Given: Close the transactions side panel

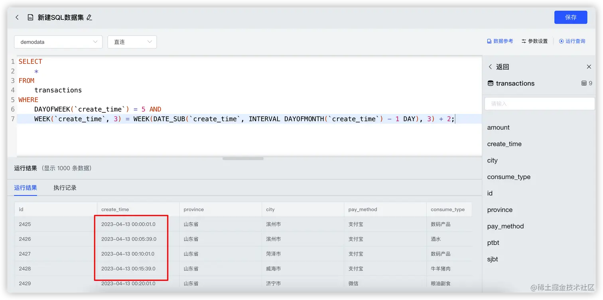Looking at the screenshot, I should click(x=589, y=67).
